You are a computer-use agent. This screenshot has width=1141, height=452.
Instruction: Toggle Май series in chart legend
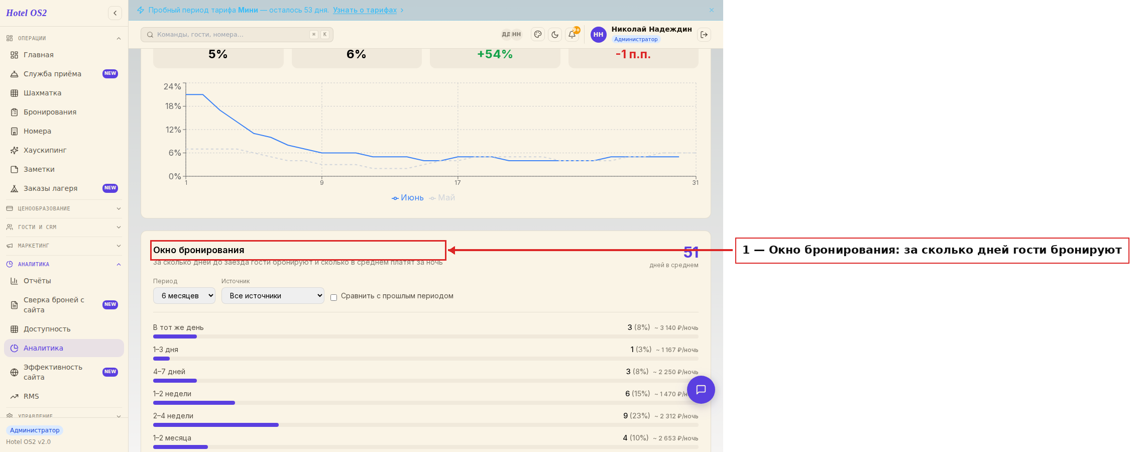click(x=442, y=198)
